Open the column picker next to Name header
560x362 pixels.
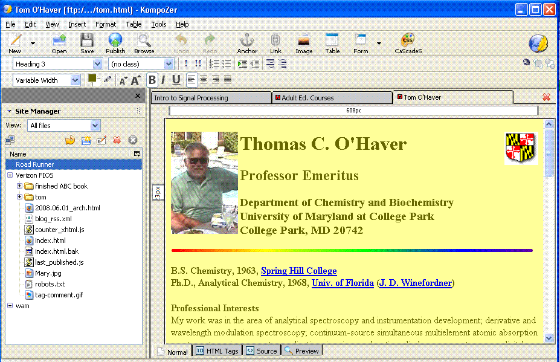137,154
